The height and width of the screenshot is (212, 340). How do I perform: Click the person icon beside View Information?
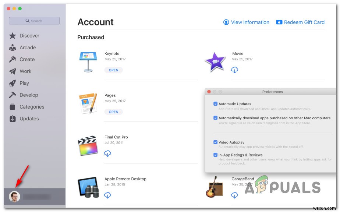pyautogui.click(x=226, y=22)
